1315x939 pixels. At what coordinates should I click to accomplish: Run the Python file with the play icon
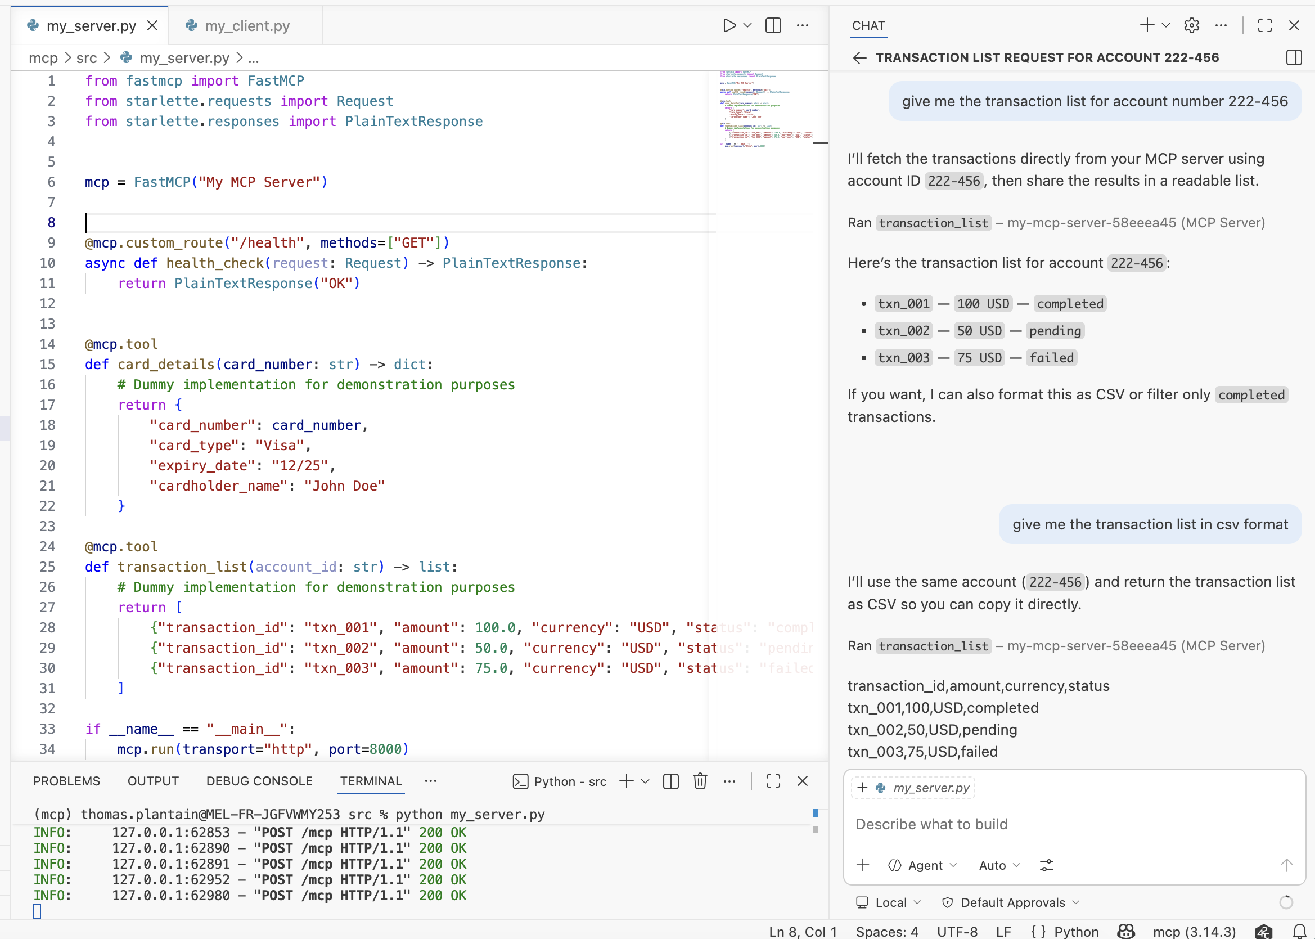coord(729,25)
